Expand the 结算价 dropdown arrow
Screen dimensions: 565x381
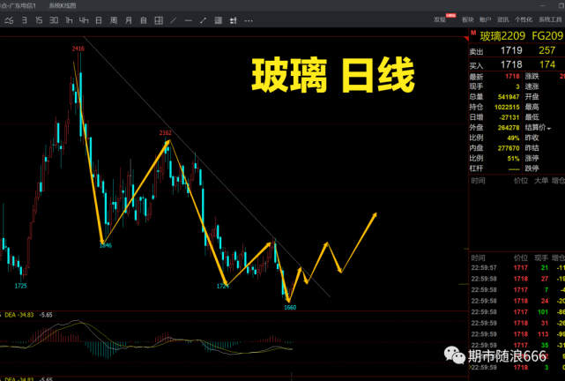(x=549, y=128)
